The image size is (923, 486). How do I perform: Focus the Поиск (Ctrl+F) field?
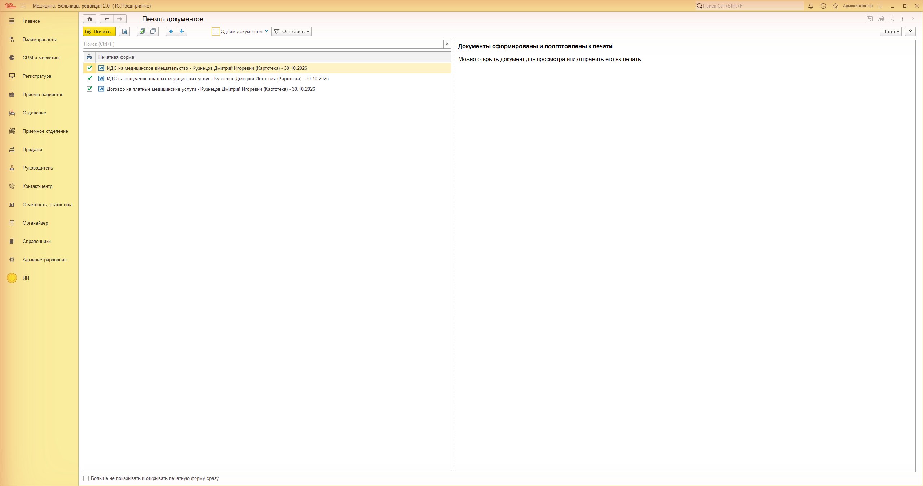click(263, 44)
